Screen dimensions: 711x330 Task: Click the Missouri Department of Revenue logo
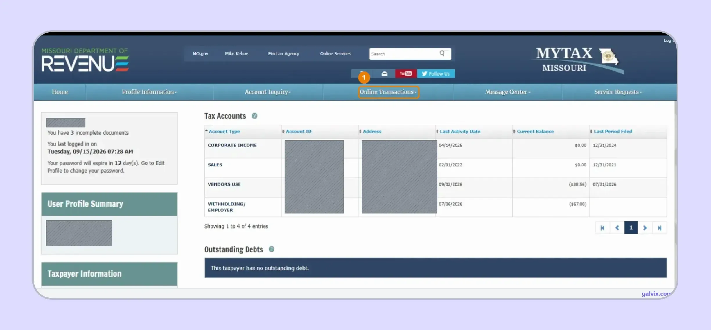(85, 60)
